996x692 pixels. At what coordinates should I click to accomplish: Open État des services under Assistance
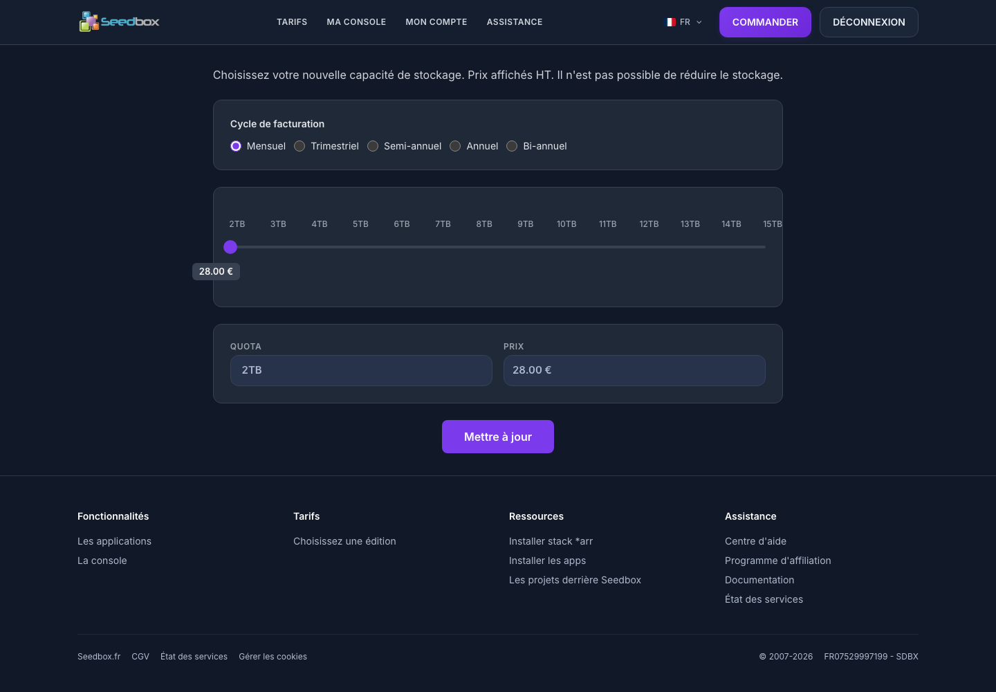764,599
